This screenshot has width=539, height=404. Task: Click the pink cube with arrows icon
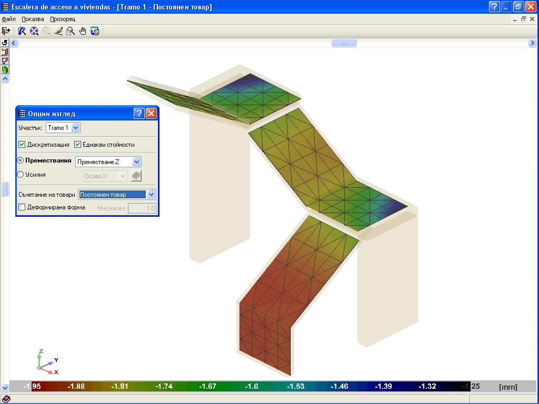pos(4,60)
